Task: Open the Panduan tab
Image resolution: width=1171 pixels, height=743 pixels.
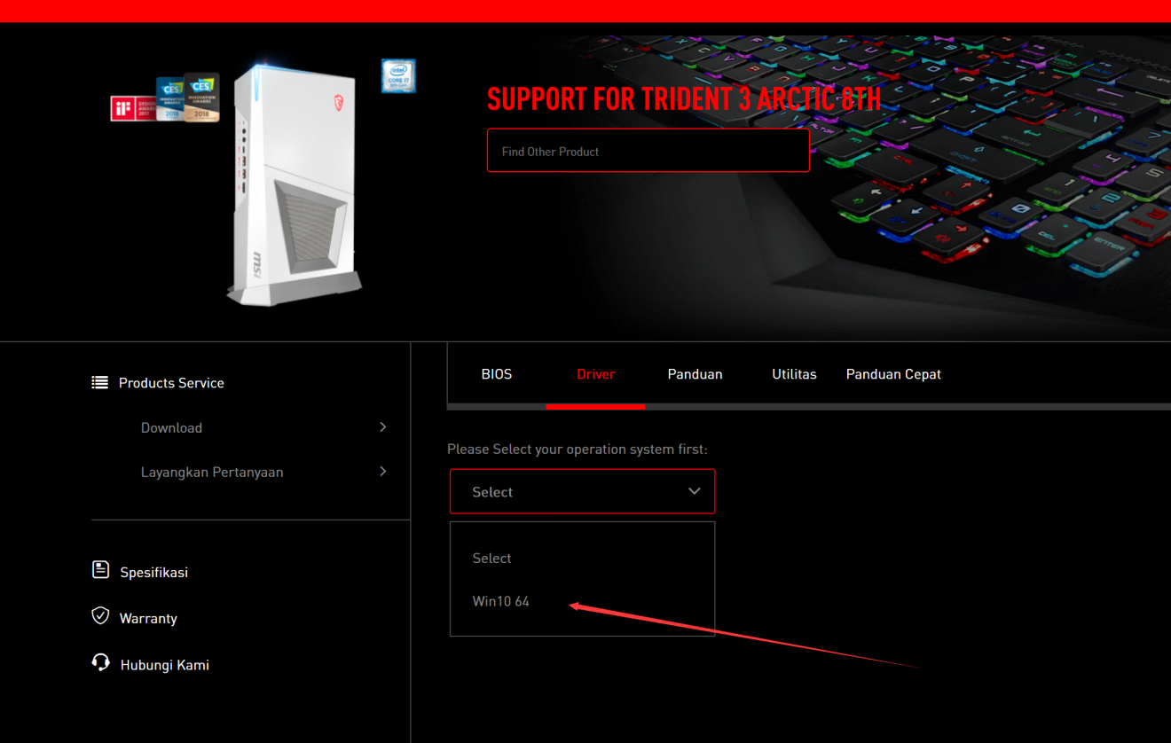Action: (x=695, y=374)
